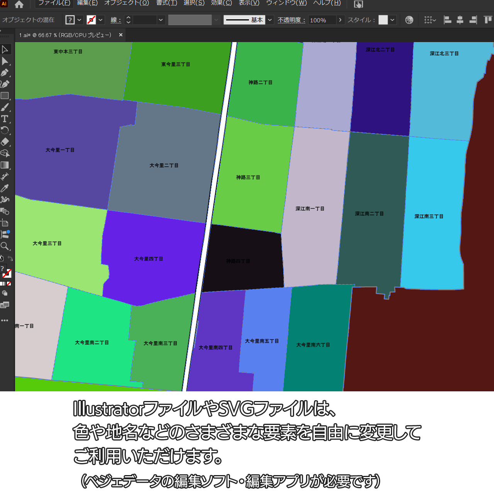Screen dimensions: 494x494
Task: Choose the Rectangle tool
Action: pos(5,96)
